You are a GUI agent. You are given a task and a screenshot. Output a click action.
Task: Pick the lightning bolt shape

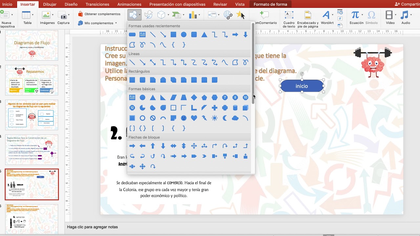[204, 118]
